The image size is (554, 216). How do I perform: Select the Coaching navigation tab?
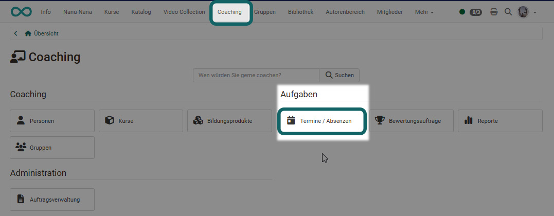(x=229, y=12)
